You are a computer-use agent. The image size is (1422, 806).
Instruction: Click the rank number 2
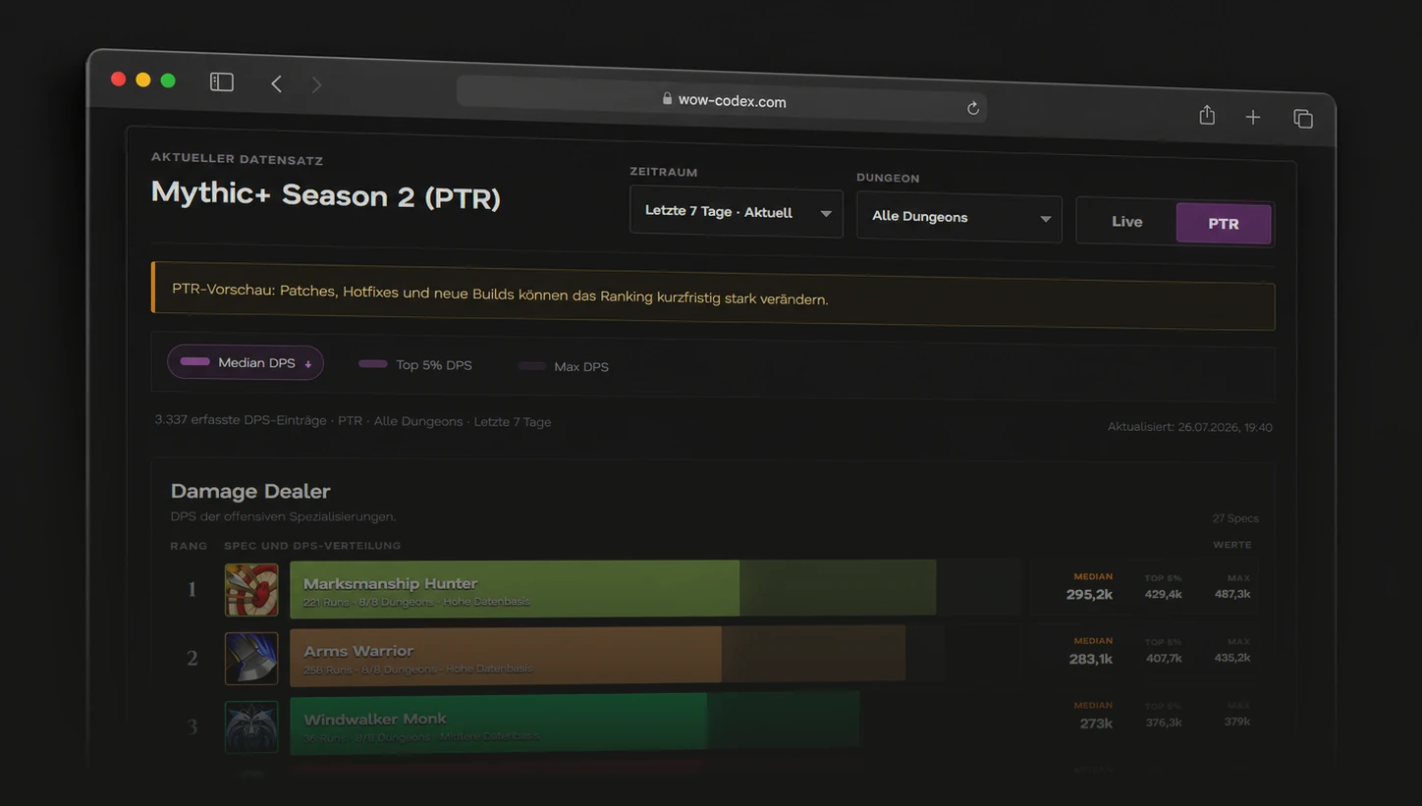click(192, 658)
